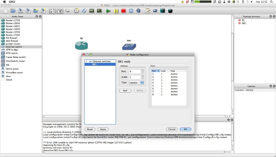This screenshot has height=157, width=276.
Task: Open the Type access dropdown
Action: pyautogui.click(x=136, y=83)
